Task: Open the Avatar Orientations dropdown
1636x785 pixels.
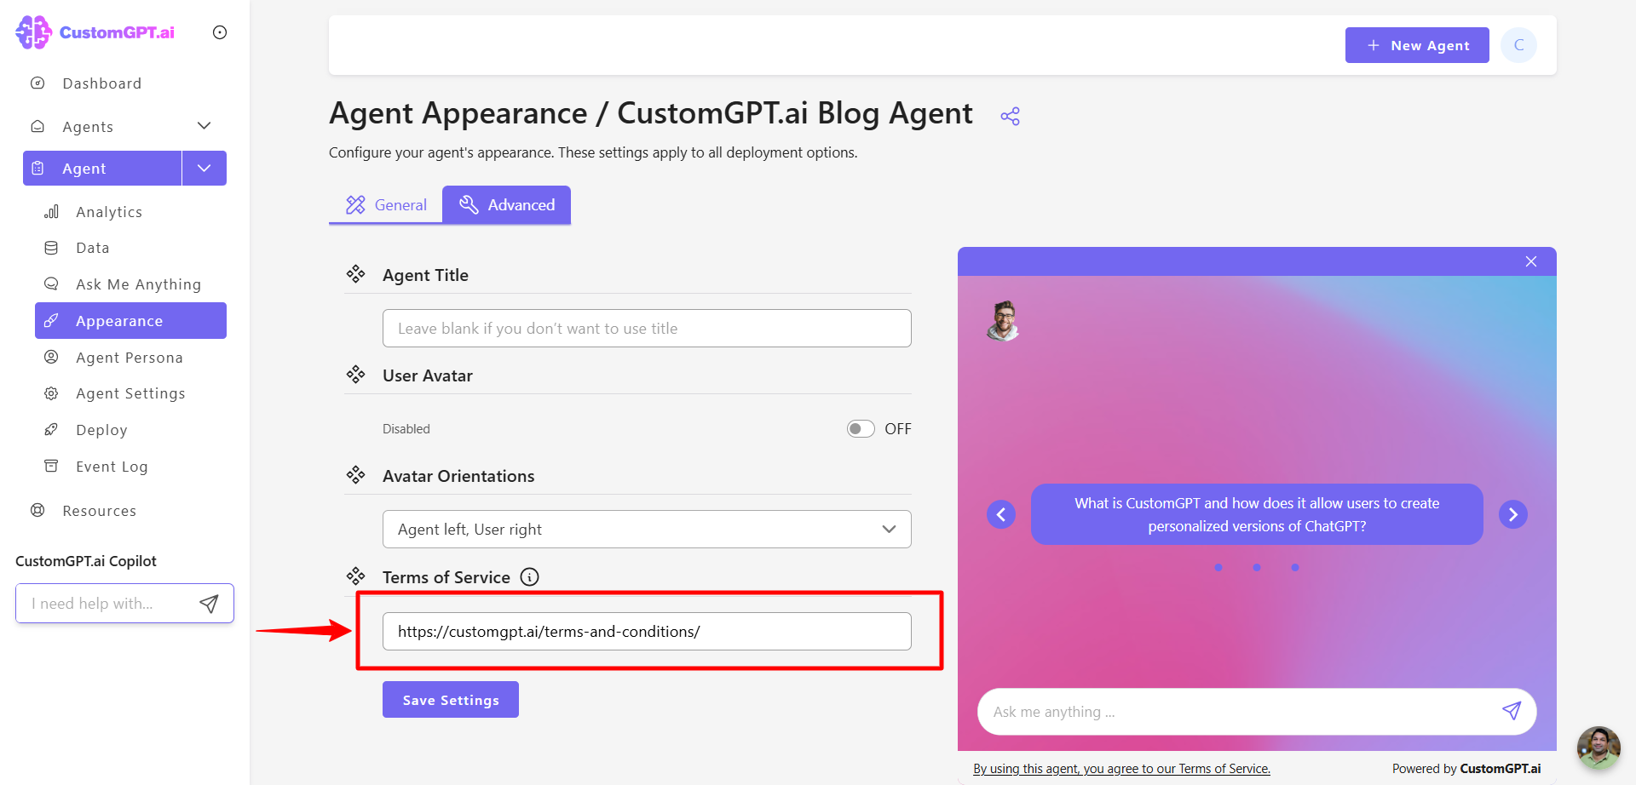Action: pos(647,529)
